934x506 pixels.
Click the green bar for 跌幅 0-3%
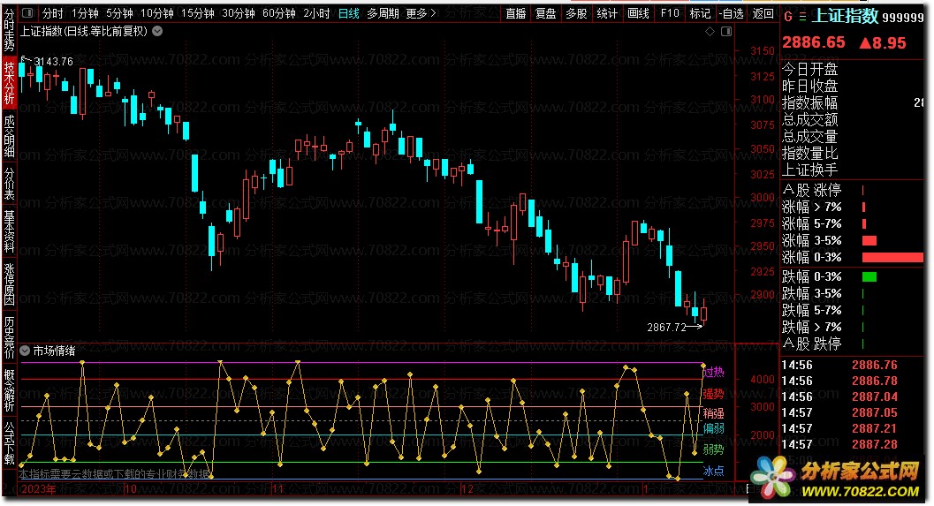pyautogui.click(x=869, y=276)
